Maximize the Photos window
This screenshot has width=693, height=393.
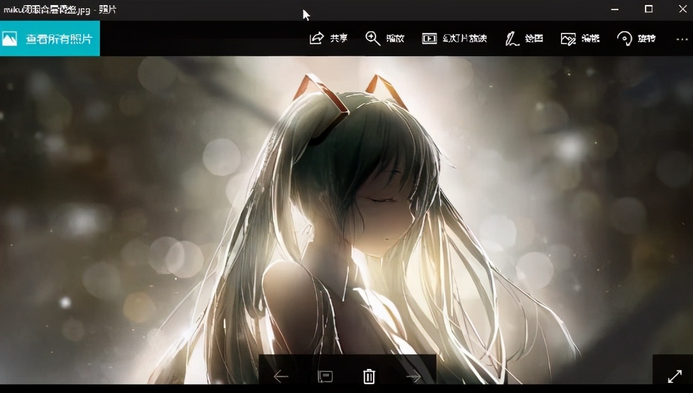[x=648, y=9]
